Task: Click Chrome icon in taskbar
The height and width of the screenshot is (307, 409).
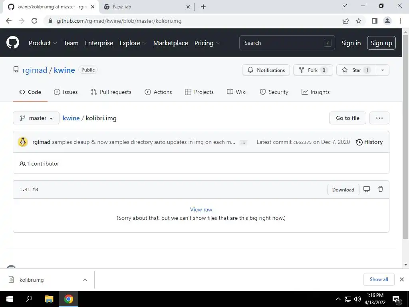Action: tap(69, 299)
